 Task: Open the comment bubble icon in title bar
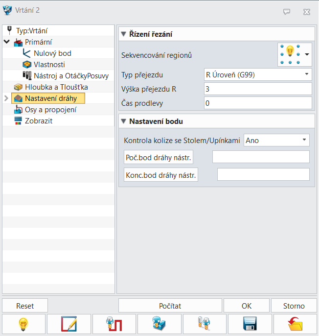coord(287,11)
